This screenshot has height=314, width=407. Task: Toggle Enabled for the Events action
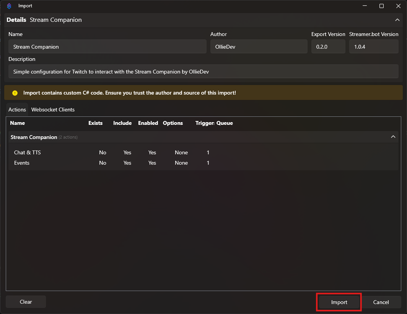pyautogui.click(x=152, y=163)
